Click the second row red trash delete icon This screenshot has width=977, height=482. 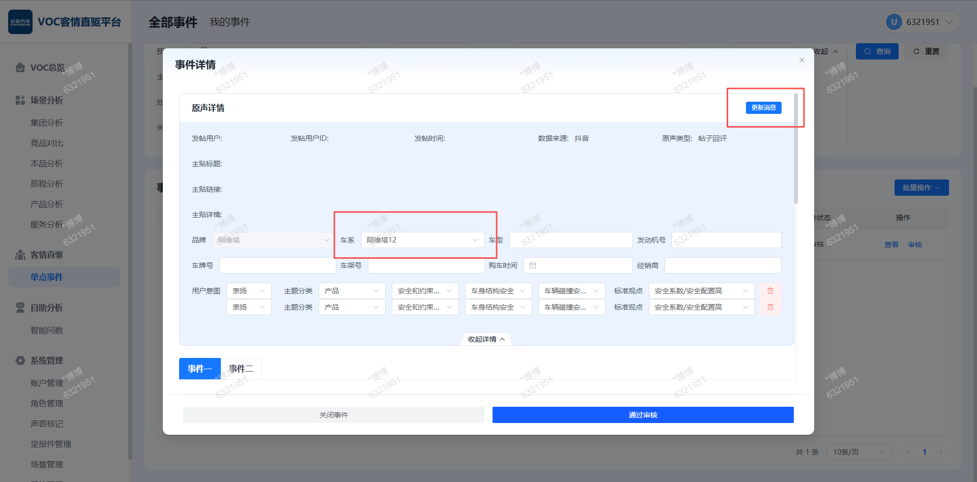[x=770, y=307]
